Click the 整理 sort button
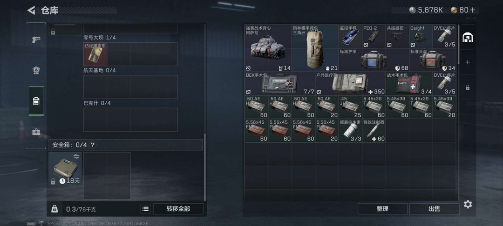 click(382, 209)
